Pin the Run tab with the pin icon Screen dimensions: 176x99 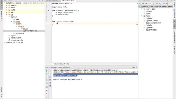click(x=46, y=90)
